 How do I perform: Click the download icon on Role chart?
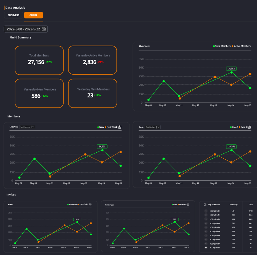pyautogui.click(x=249, y=127)
